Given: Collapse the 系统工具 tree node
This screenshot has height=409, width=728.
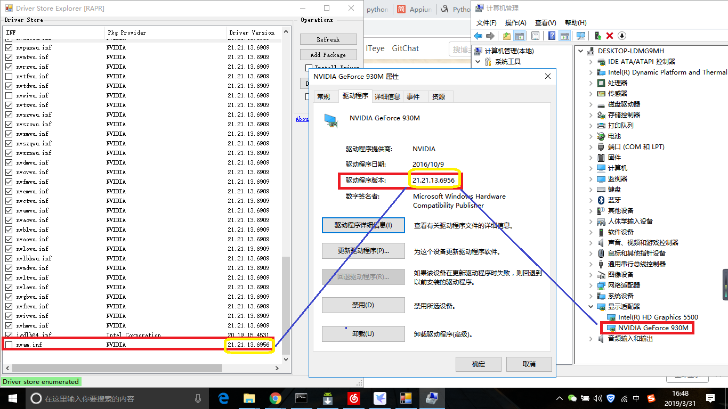Looking at the screenshot, I should pos(478,61).
